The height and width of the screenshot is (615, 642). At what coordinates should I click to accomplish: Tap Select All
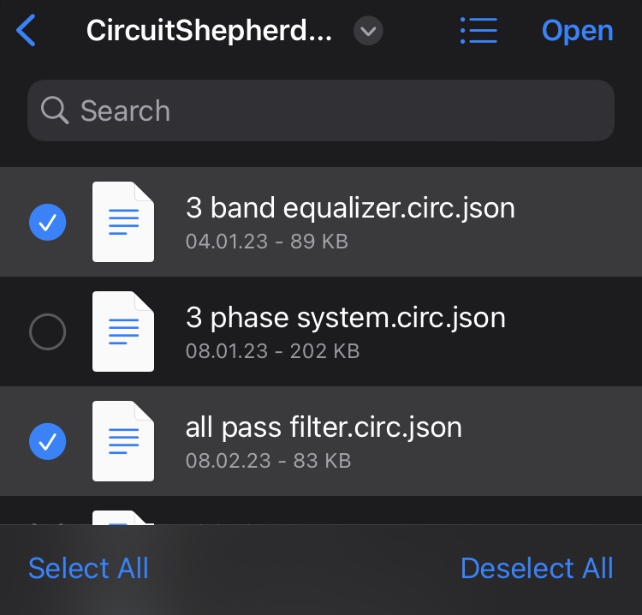coord(88,568)
